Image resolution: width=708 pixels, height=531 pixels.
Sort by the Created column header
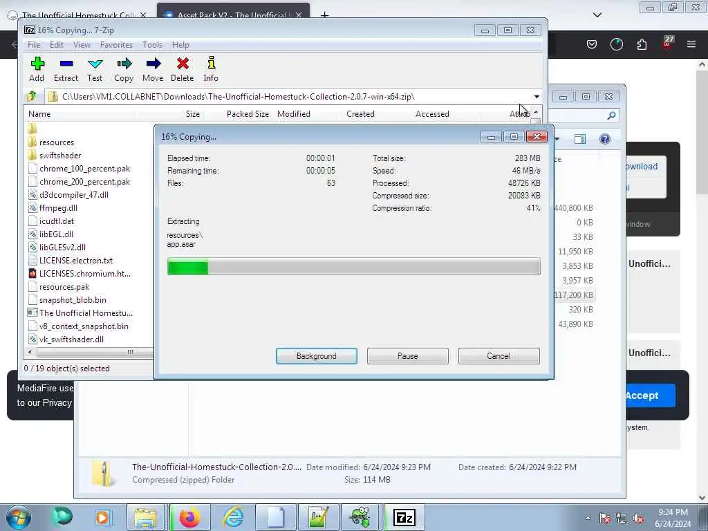pyautogui.click(x=360, y=114)
